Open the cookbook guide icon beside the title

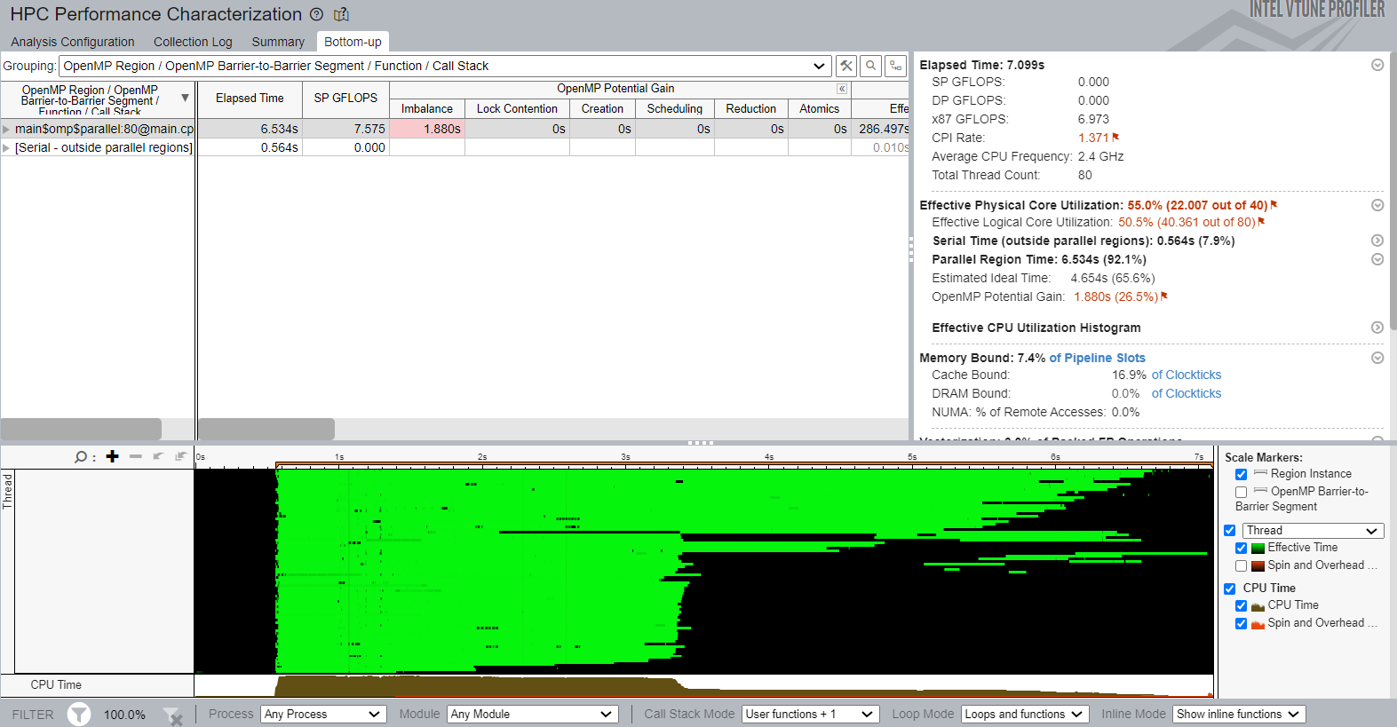(342, 14)
